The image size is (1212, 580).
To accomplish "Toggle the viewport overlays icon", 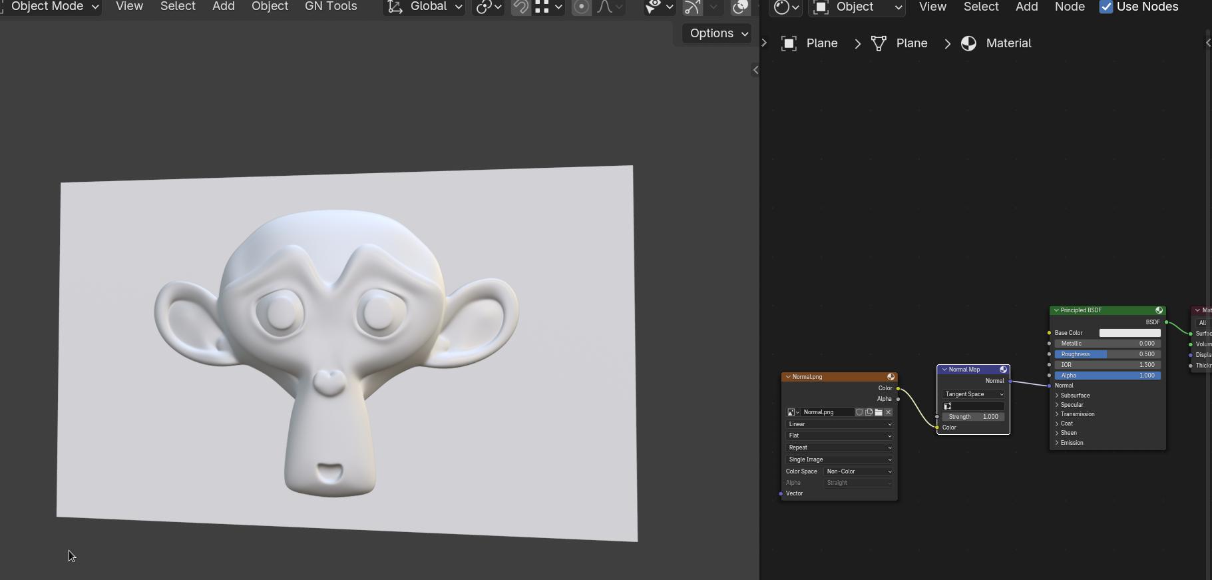I will [740, 7].
